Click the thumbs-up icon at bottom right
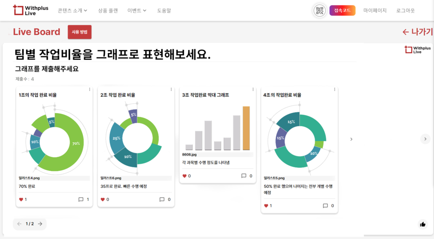The height and width of the screenshot is (239, 434). point(423,225)
